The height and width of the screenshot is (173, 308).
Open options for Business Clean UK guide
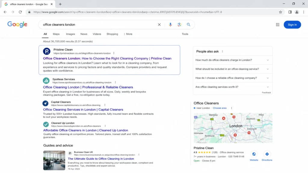[x=139, y=155]
